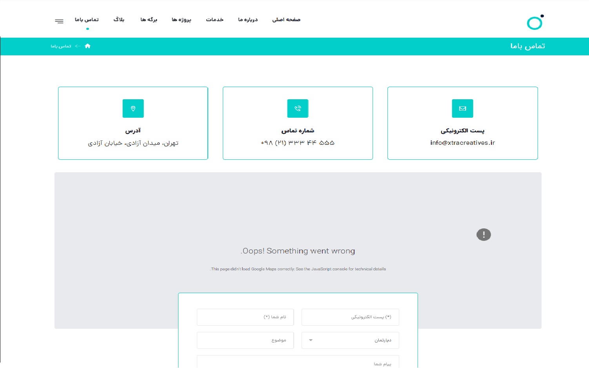Click the map error exclamation icon
The image size is (589, 368).
coord(484,235)
